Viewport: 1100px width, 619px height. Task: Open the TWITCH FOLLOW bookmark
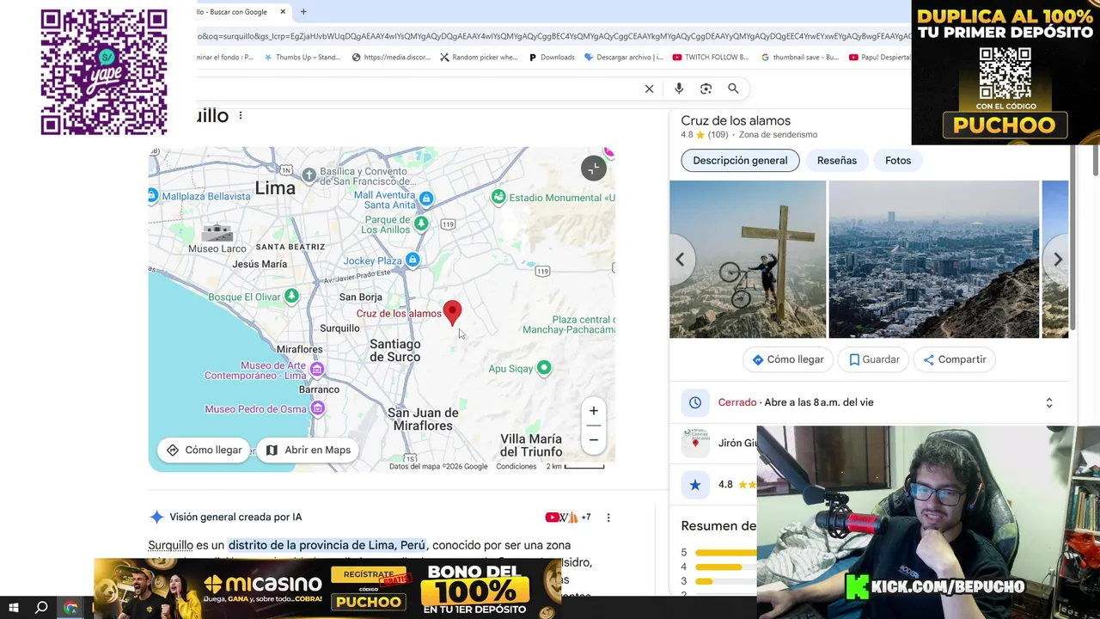(712, 58)
